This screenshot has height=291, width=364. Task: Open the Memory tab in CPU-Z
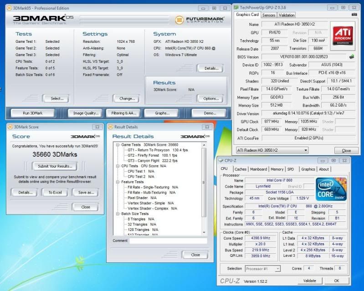pyautogui.click(x=277, y=169)
